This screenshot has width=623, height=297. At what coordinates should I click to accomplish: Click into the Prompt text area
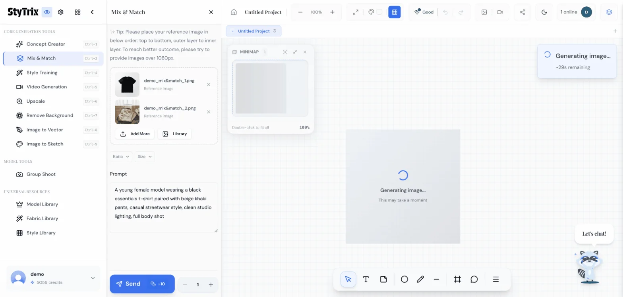[163, 207]
